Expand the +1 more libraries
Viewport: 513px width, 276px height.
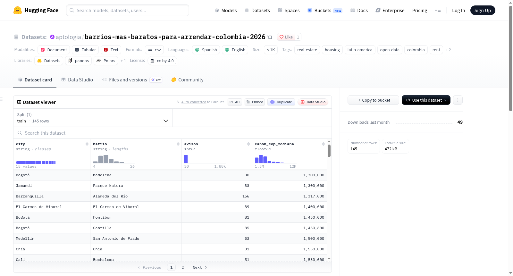coord(123,61)
